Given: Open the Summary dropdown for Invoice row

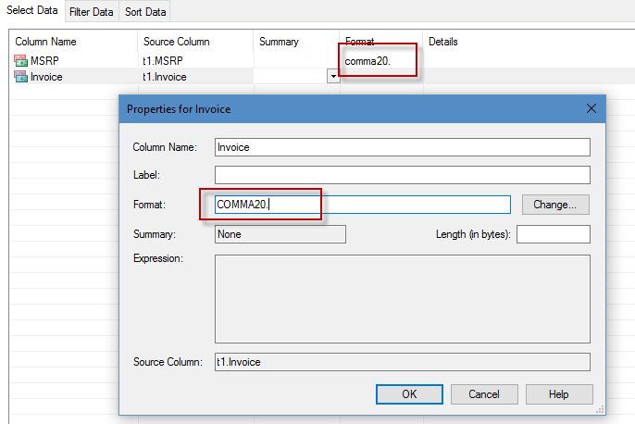Looking at the screenshot, I should click(332, 78).
